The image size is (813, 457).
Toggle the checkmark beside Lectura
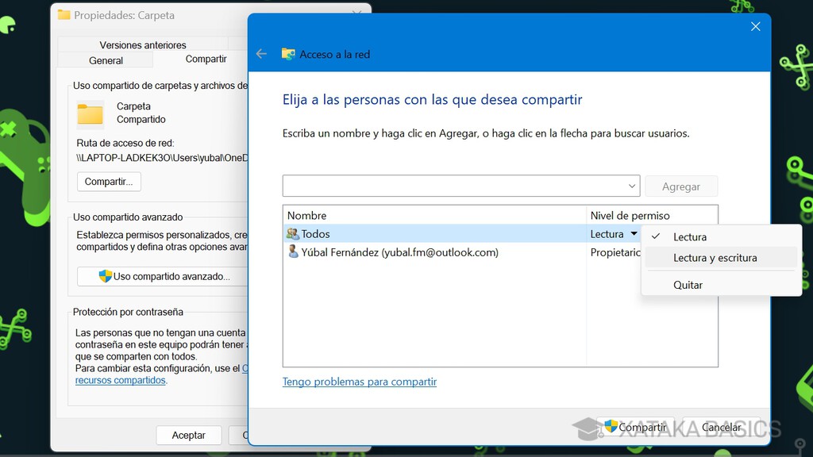[x=656, y=236]
